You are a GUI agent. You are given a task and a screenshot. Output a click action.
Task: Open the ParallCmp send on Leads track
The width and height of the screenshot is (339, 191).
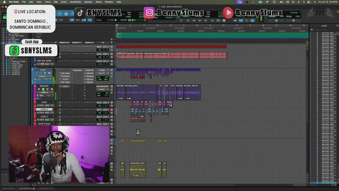click(89, 76)
